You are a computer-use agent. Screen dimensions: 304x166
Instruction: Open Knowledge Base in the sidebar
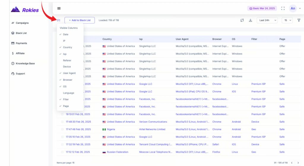coord(25,63)
